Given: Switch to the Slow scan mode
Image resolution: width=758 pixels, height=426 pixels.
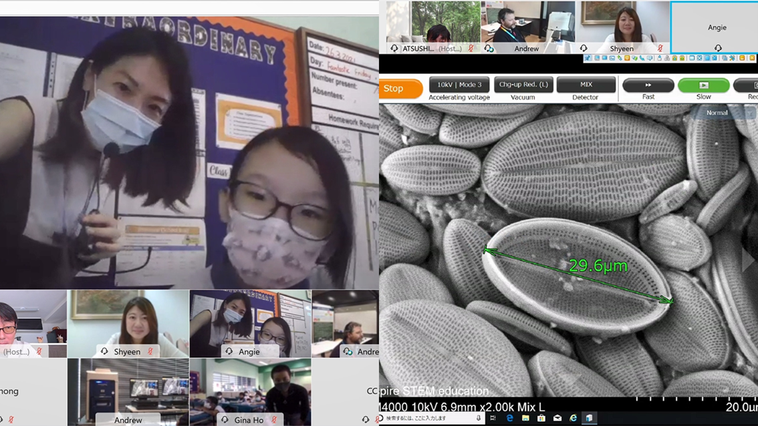Looking at the screenshot, I should pos(703,85).
